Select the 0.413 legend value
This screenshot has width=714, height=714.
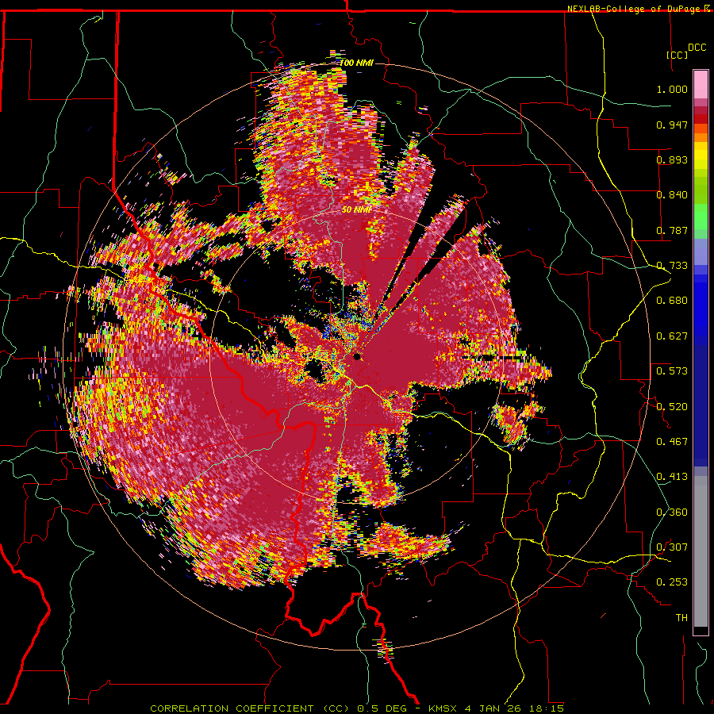tap(672, 477)
